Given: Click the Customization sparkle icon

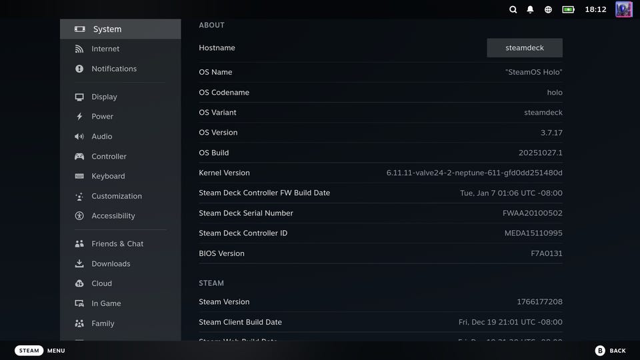Looking at the screenshot, I should click(79, 196).
